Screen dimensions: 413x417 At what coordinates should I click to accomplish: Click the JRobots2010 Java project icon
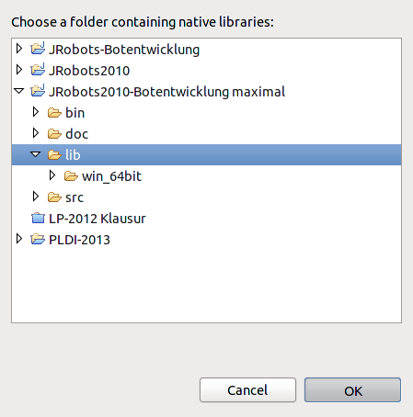[x=38, y=70]
